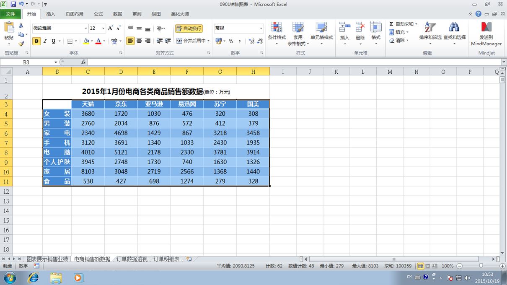The image size is (507, 285).
Task: Click the zoom slider handle
Action: [x=481, y=266]
